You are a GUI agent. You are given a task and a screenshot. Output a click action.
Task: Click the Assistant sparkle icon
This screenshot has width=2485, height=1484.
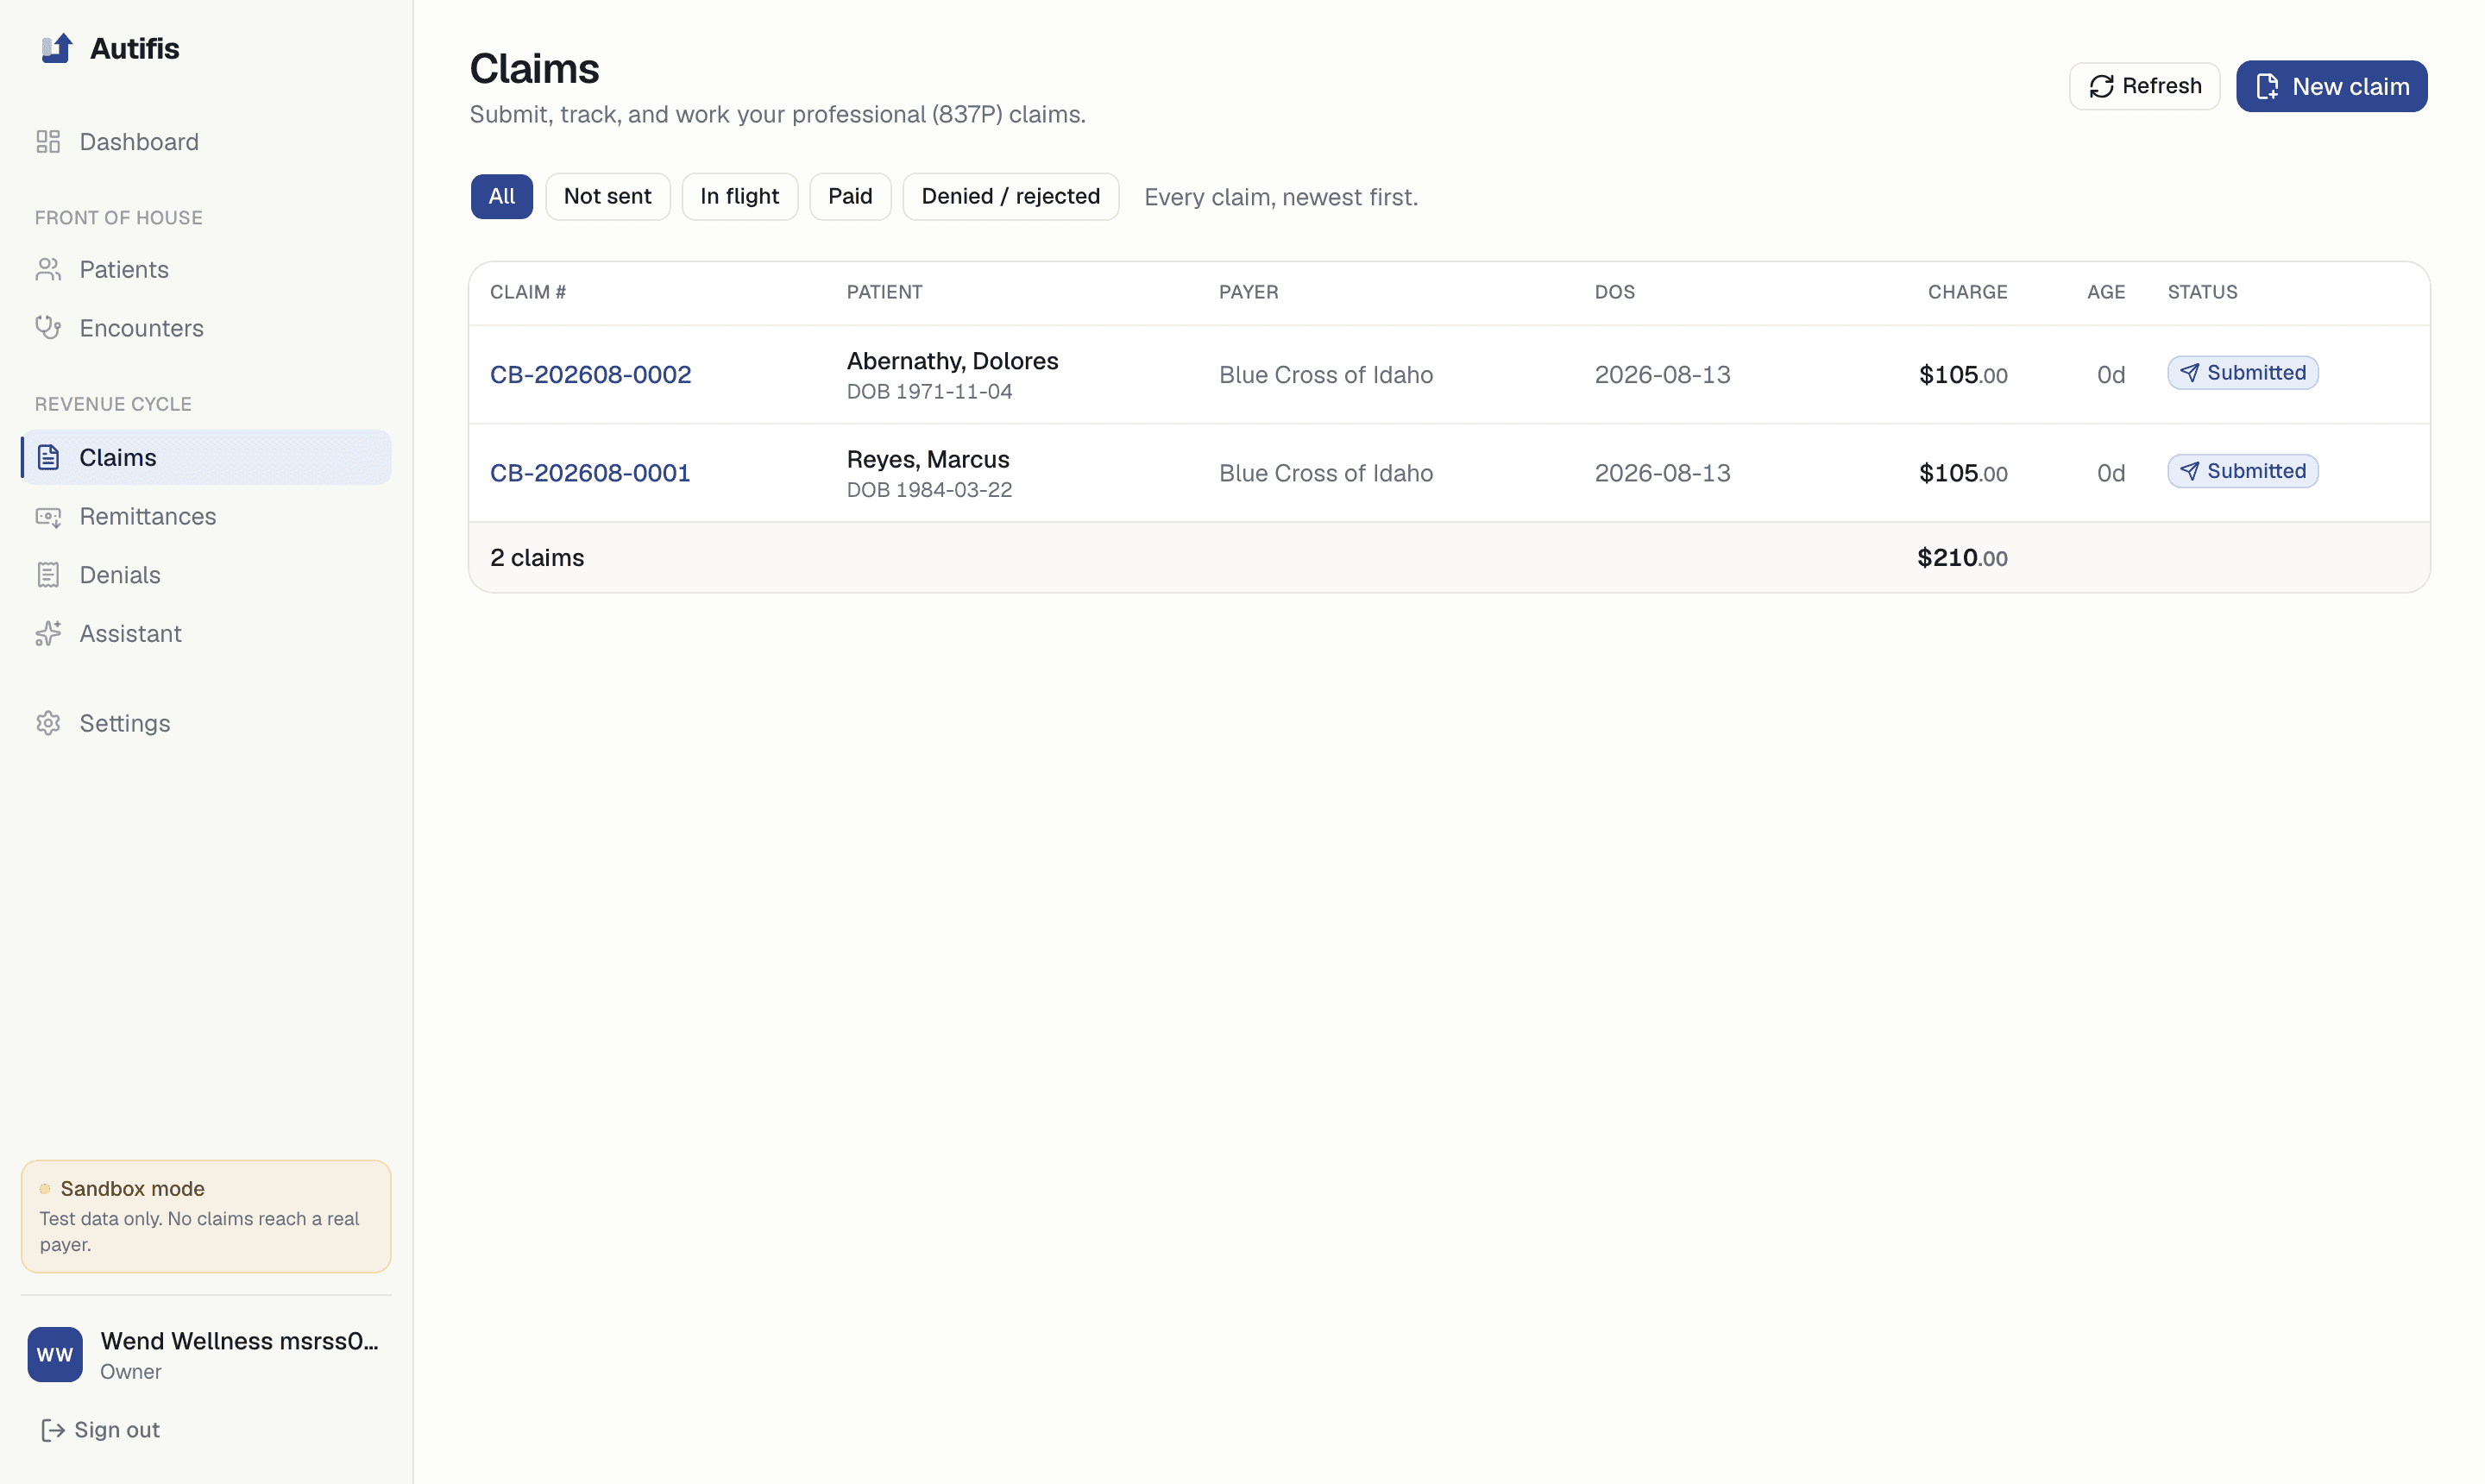48,634
